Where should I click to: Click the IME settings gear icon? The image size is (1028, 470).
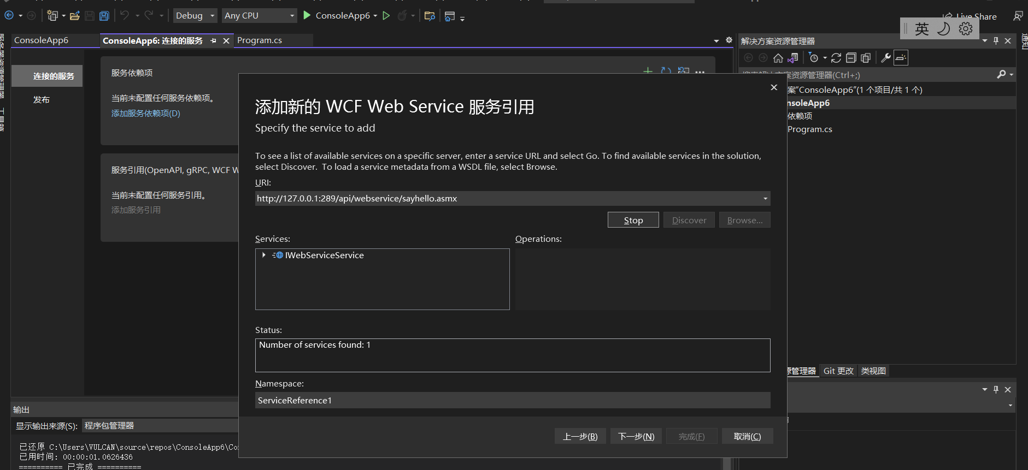[x=966, y=28]
